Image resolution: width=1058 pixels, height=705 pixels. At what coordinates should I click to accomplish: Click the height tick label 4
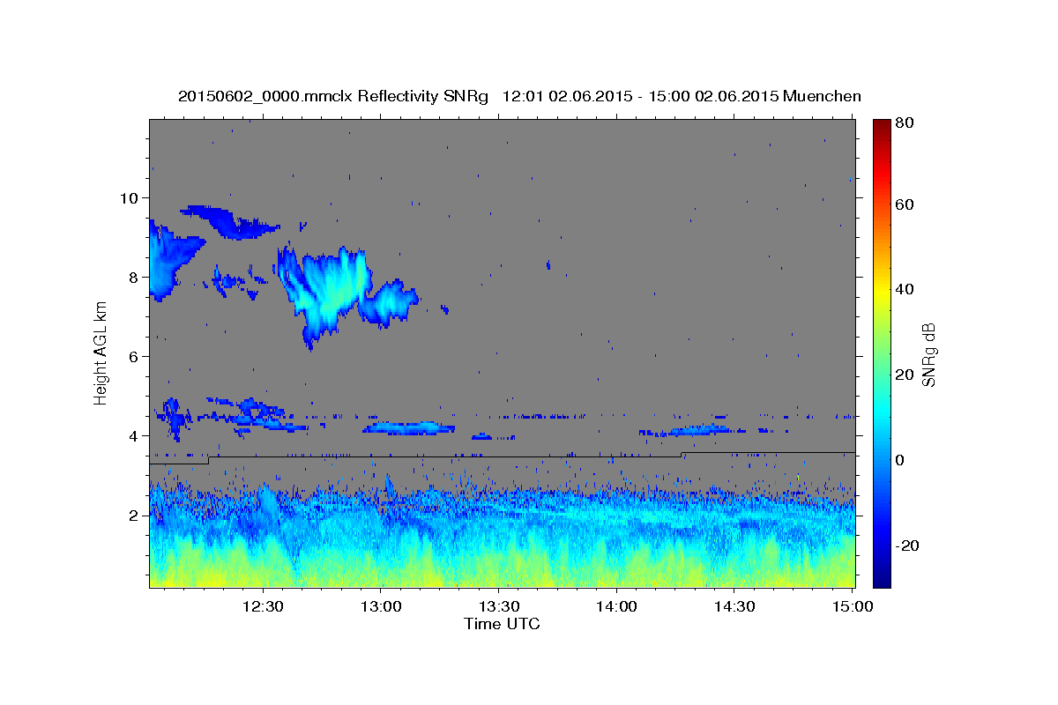click(136, 435)
